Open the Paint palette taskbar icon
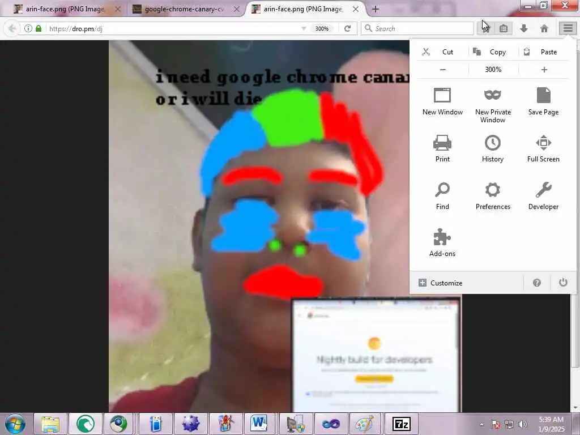The image size is (580, 435). pyautogui.click(x=365, y=424)
